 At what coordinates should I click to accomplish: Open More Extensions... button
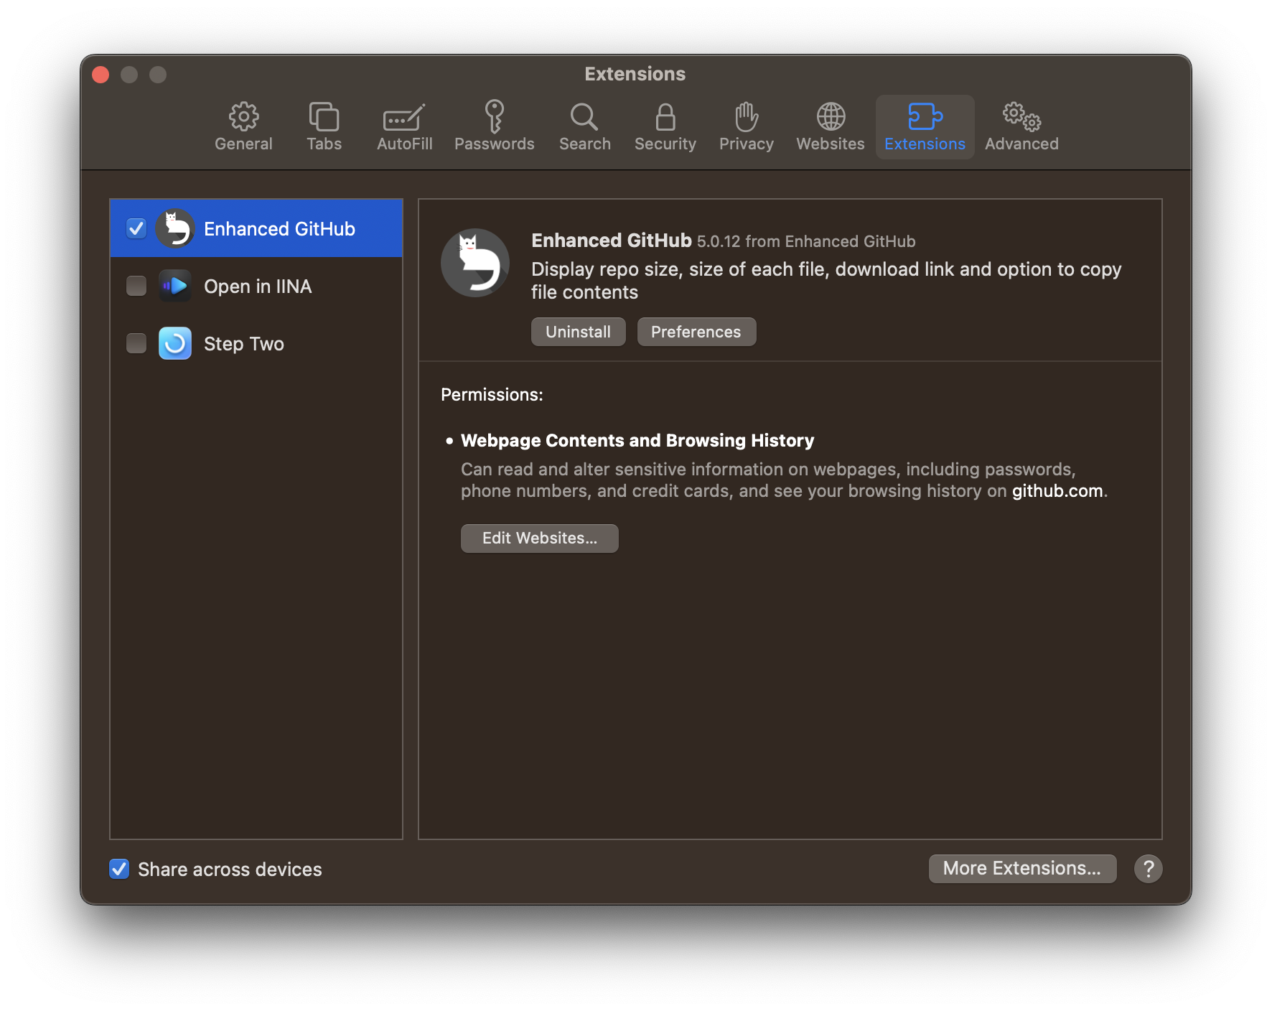1022,869
